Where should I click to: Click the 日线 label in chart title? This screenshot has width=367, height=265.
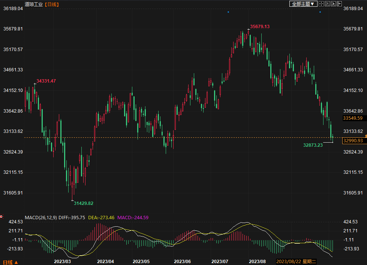tap(52, 4)
